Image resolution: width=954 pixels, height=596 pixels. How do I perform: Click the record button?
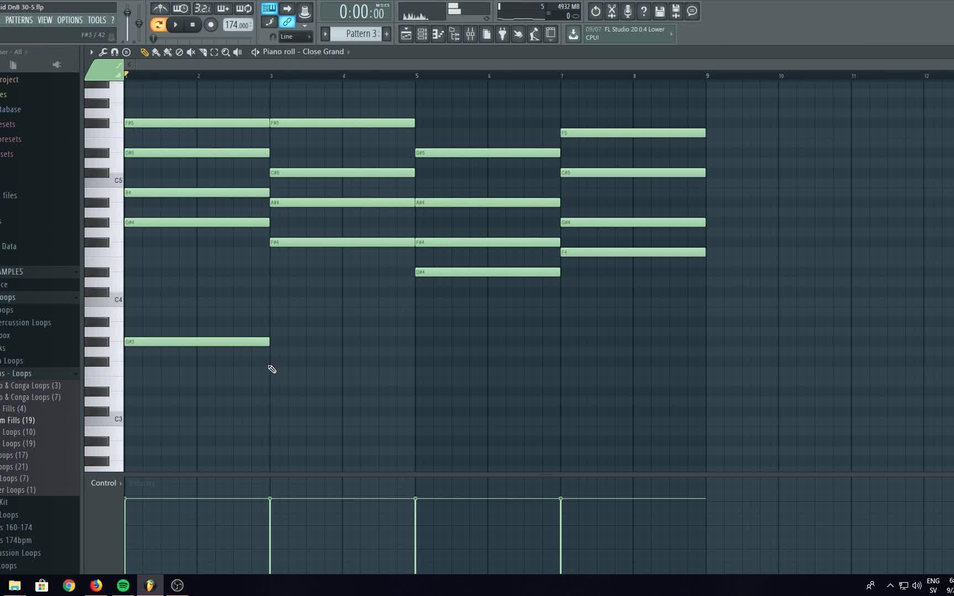(211, 24)
